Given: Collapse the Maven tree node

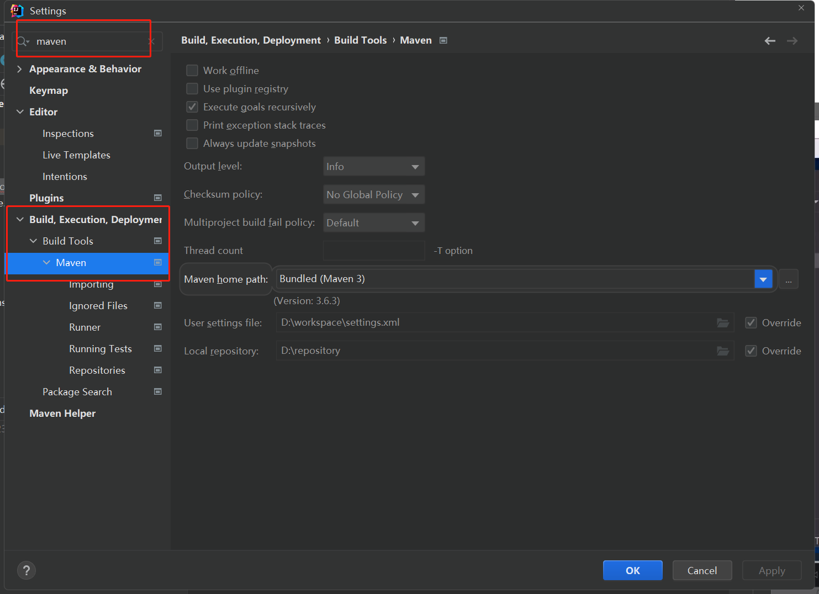Looking at the screenshot, I should coord(46,263).
